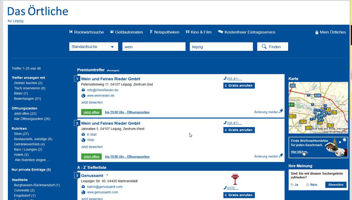The height and width of the screenshot is (200, 352).
Task: Click the globe icon beside www.weinrieder.de
Action: [83, 96]
